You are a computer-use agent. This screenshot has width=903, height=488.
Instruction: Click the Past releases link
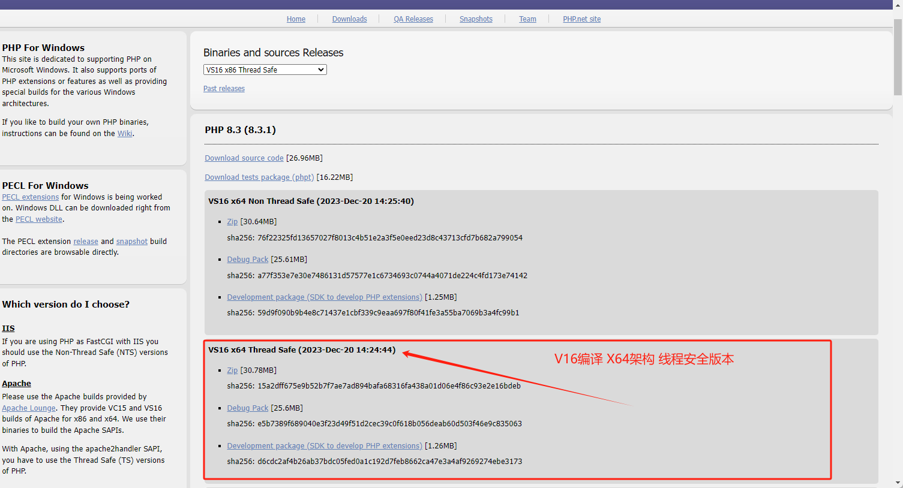[x=224, y=89]
